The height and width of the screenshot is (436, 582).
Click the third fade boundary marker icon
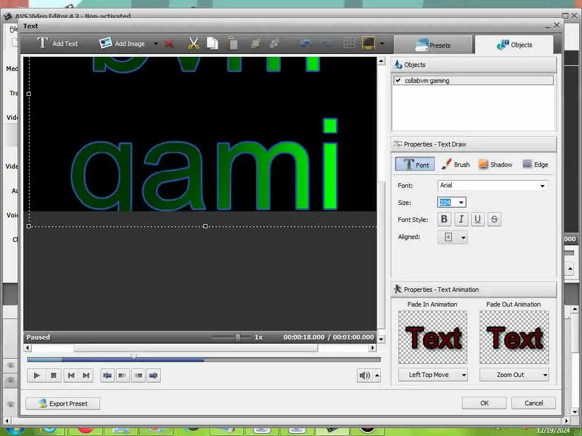click(138, 376)
